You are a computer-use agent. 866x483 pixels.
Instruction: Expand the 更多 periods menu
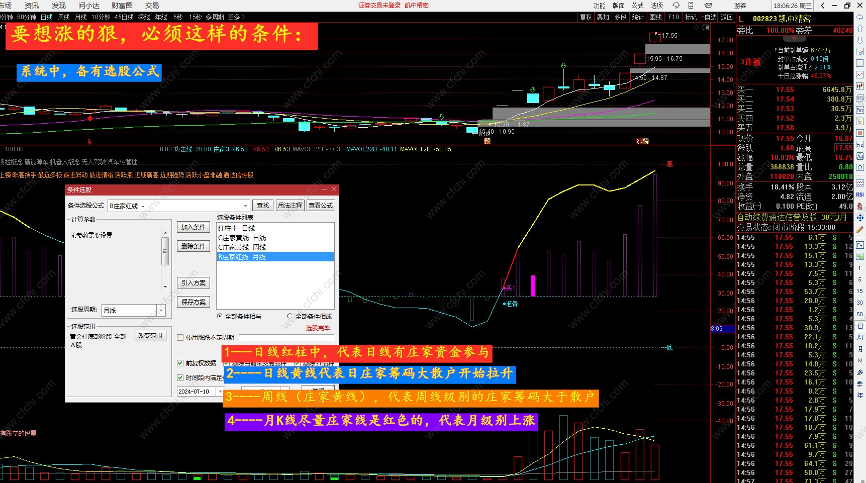[x=237, y=17]
